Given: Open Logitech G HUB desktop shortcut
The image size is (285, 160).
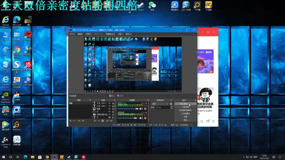Looking at the screenshot, I should coord(6,143).
